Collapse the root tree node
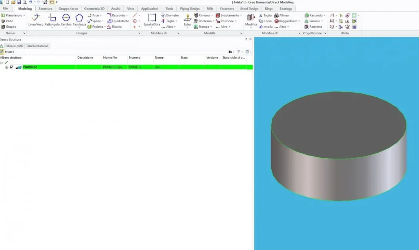Screen dimensions: 419x250 coord(1,63)
